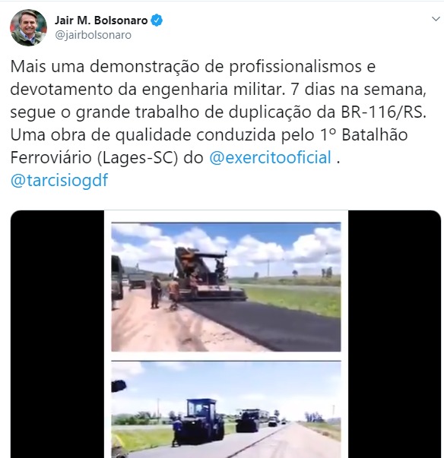Expand the tweet options chevron

(436, 19)
